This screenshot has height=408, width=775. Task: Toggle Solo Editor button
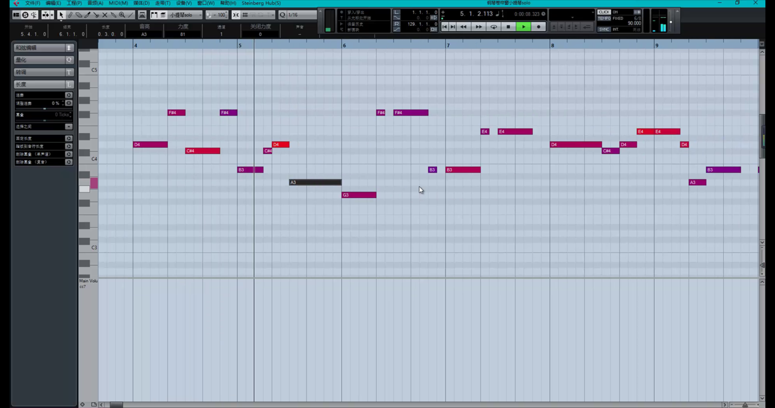(25, 15)
